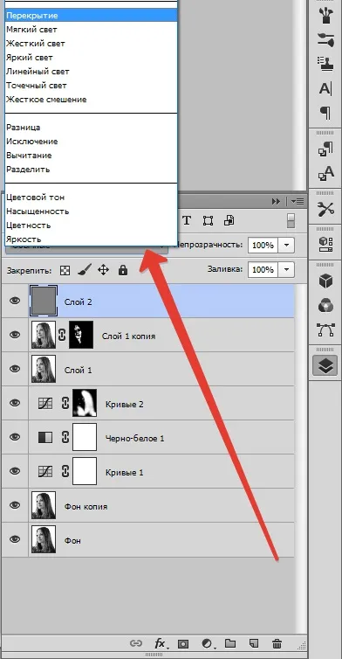Click the active Layers panel icon
Viewport: 342px width, 659px height.
pyautogui.click(x=325, y=365)
